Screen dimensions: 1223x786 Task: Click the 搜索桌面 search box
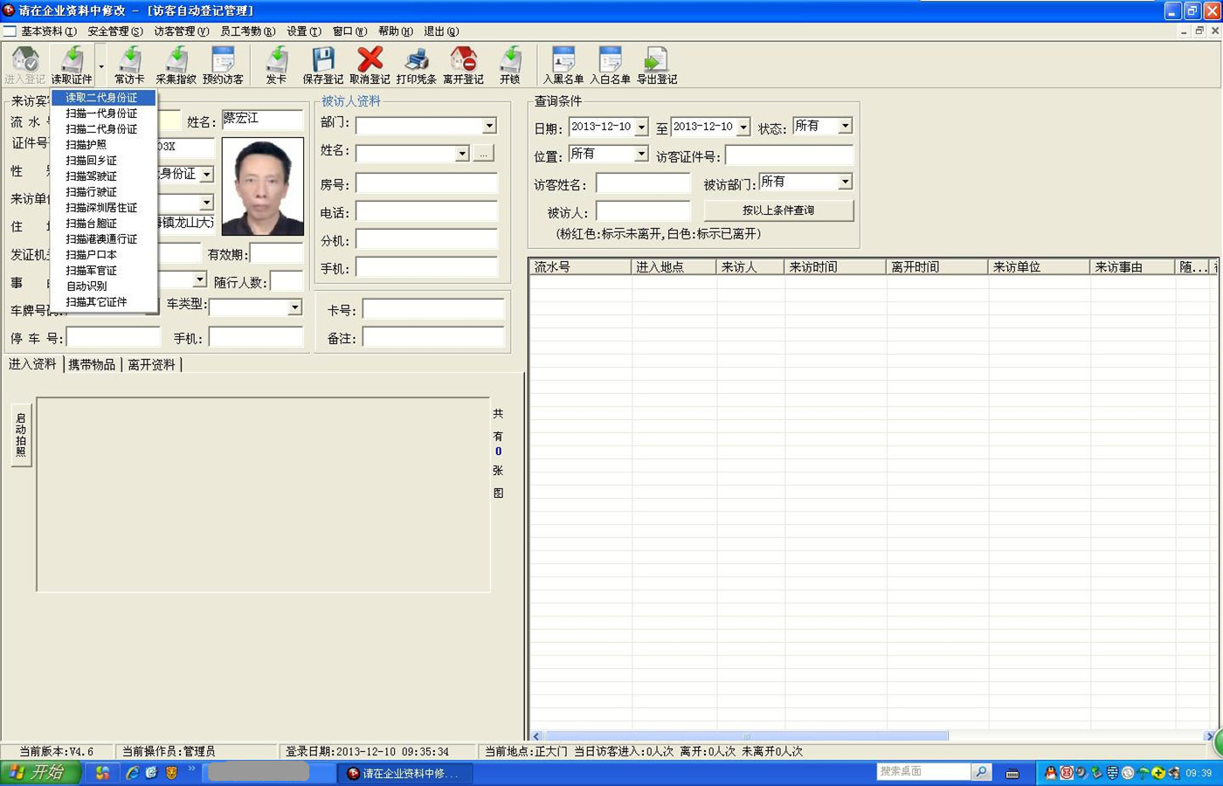[923, 772]
